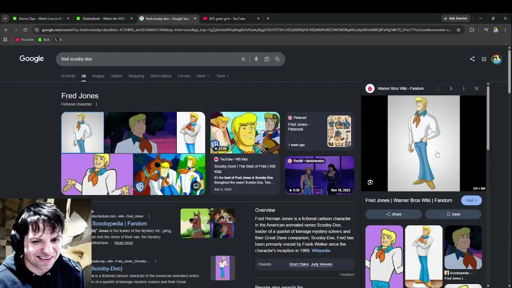
Task: Clear the Google search box text
Action: [243, 59]
